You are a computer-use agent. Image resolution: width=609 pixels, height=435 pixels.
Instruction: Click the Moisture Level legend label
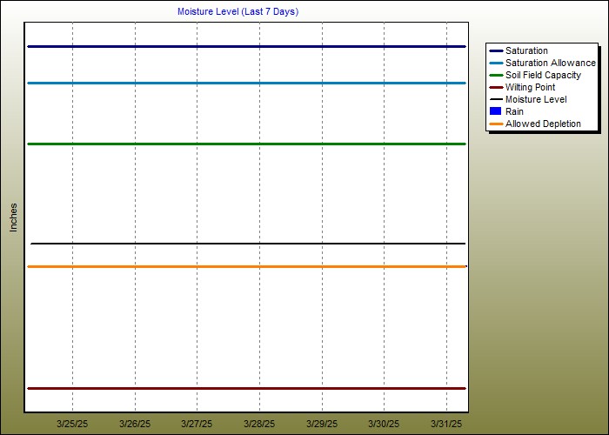point(535,99)
